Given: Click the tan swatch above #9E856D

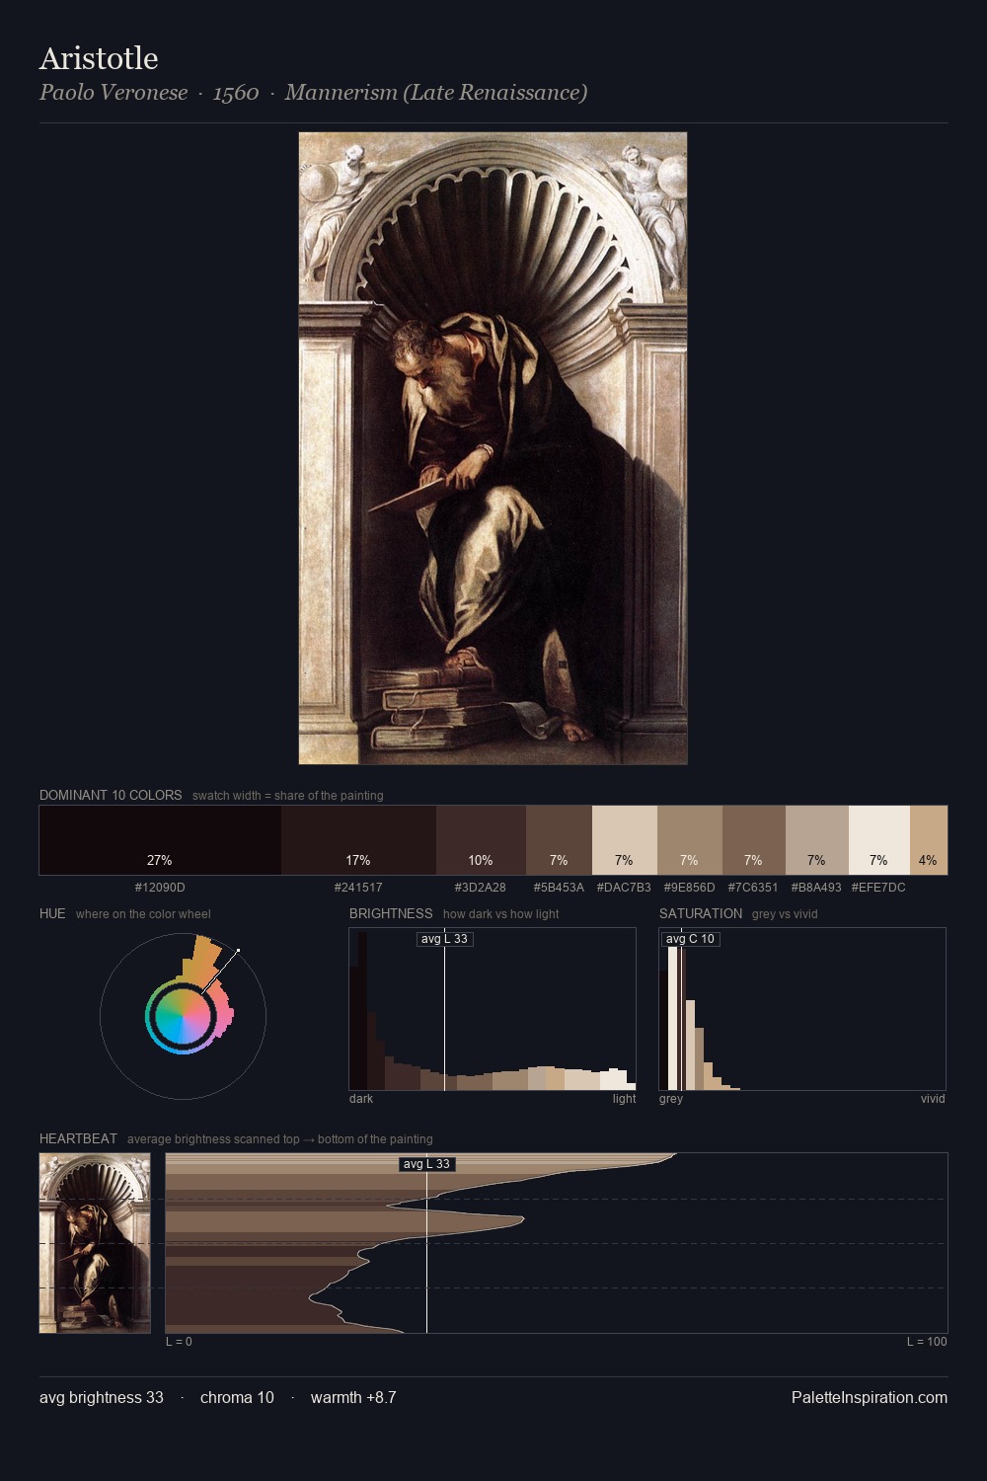Looking at the screenshot, I should point(689,840).
